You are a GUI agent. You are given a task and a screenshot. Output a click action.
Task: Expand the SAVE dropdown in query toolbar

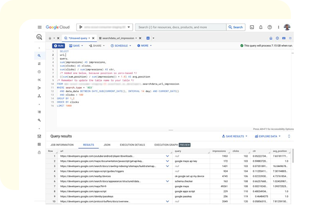pyautogui.click(x=77, y=46)
